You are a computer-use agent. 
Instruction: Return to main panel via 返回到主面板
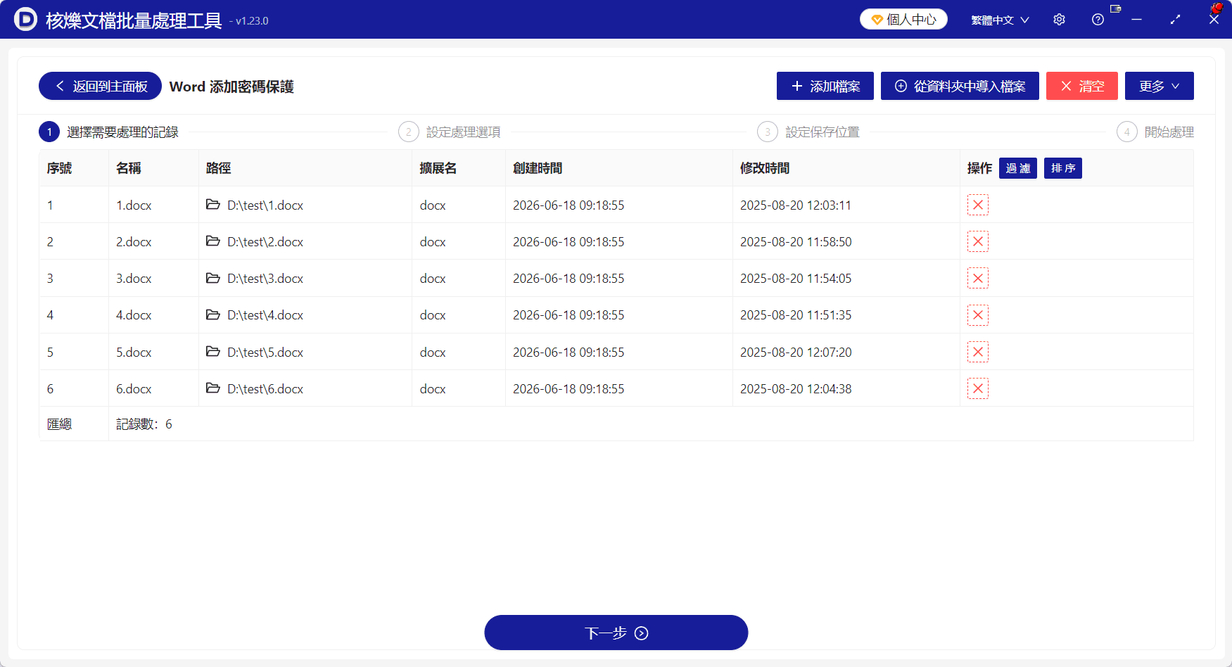coord(100,86)
